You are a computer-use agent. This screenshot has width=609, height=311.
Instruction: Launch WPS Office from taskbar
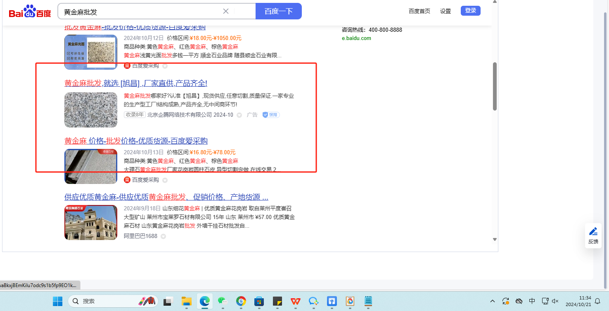[295, 302]
